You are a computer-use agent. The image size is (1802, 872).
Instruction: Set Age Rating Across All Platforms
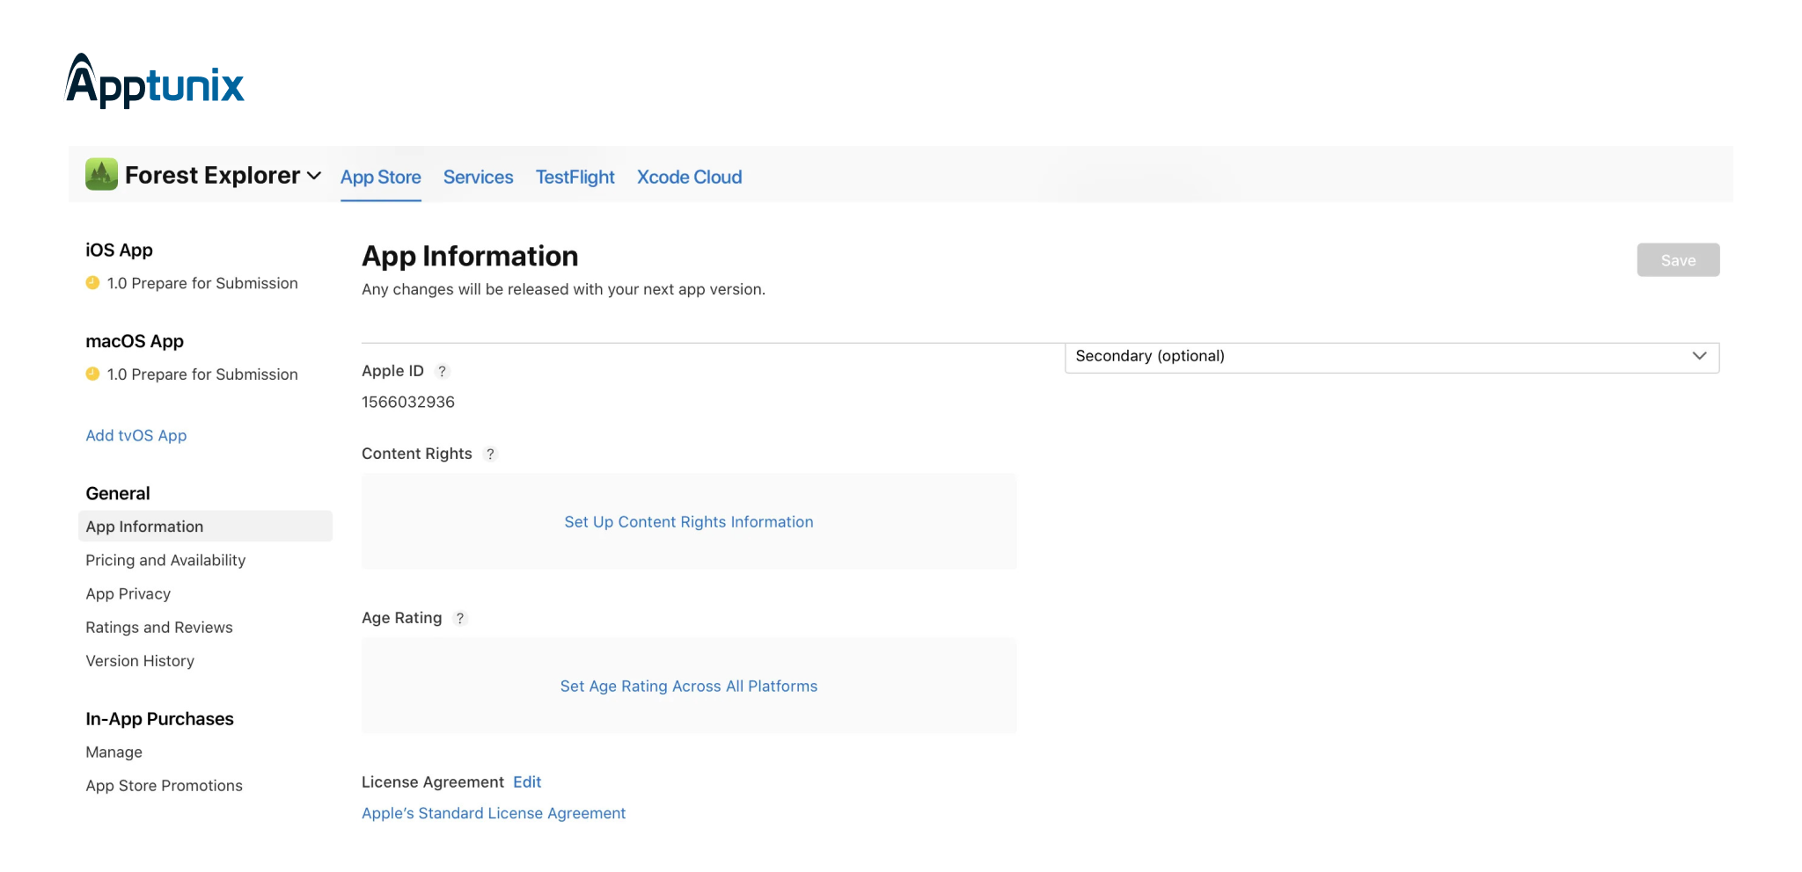(x=689, y=686)
